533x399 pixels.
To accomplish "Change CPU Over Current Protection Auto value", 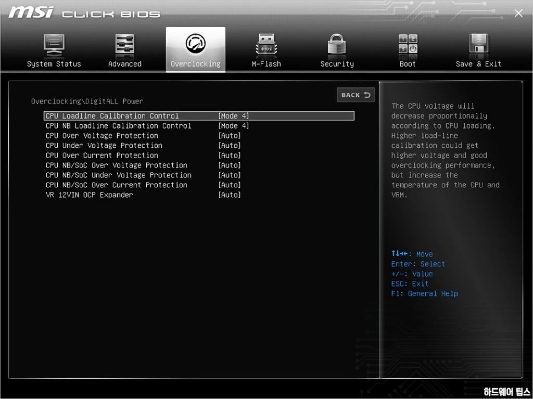I will tap(230, 156).
